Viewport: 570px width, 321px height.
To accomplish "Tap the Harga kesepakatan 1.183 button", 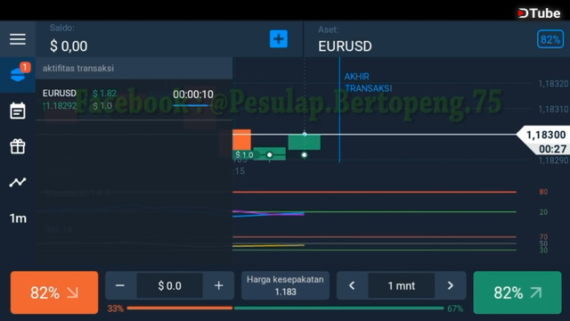I will [x=285, y=285].
